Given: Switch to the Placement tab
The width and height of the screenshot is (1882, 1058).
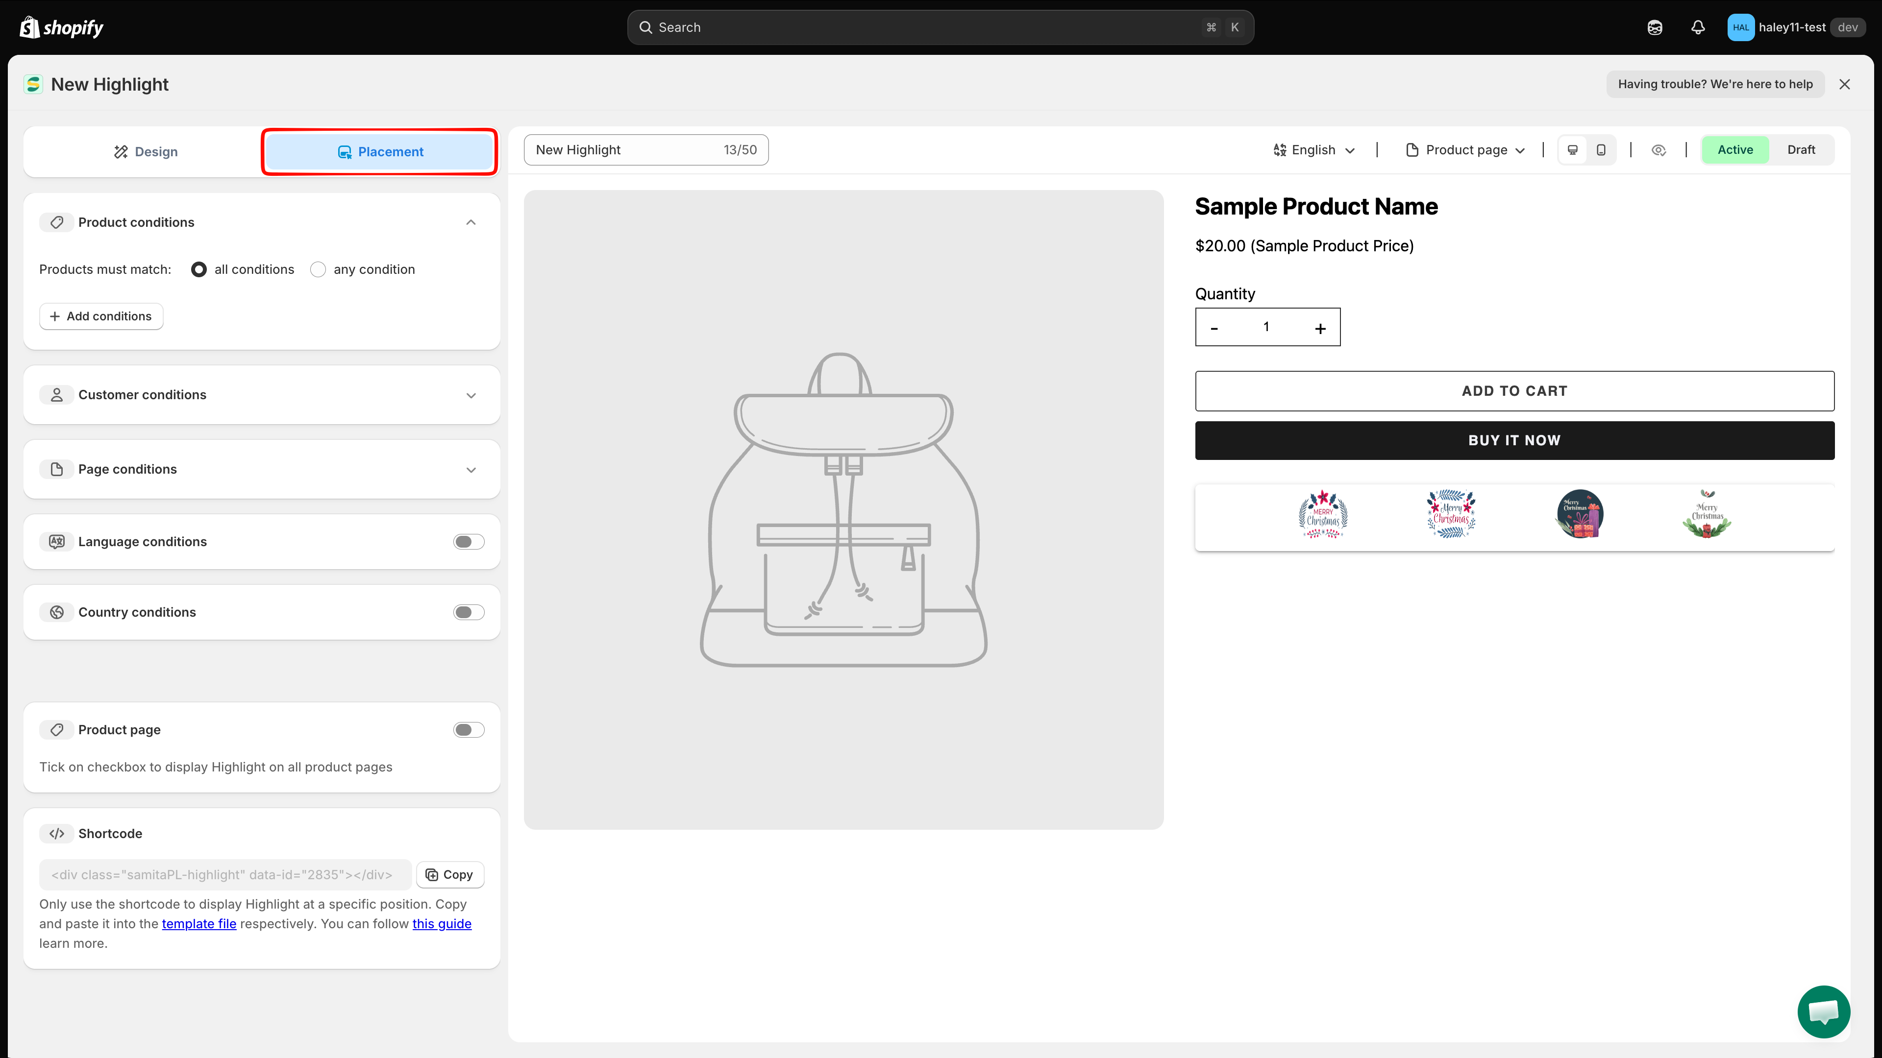Looking at the screenshot, I should point(380,152).
